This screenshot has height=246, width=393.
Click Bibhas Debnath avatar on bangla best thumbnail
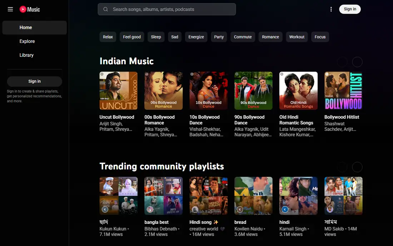pos(150,210)
